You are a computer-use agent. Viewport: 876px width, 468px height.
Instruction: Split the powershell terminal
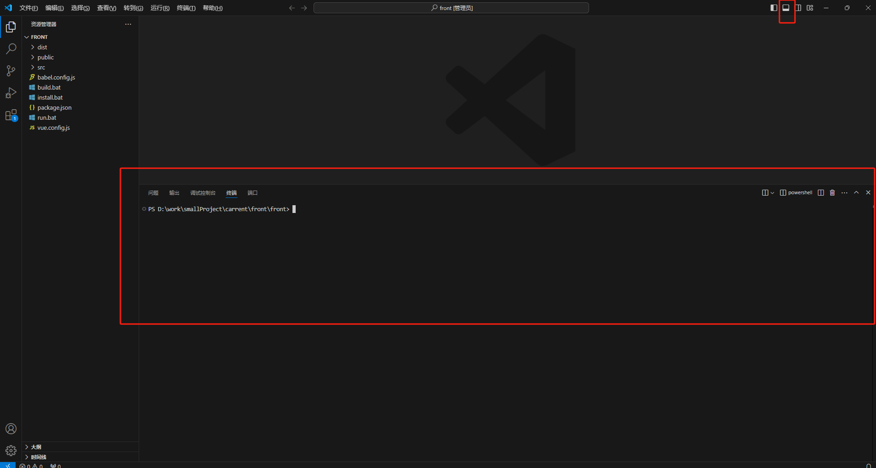[821, 193]
